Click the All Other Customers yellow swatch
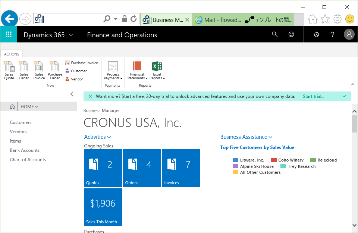The height and width of the screenshot is (233, 358). (x=236, y=172)
